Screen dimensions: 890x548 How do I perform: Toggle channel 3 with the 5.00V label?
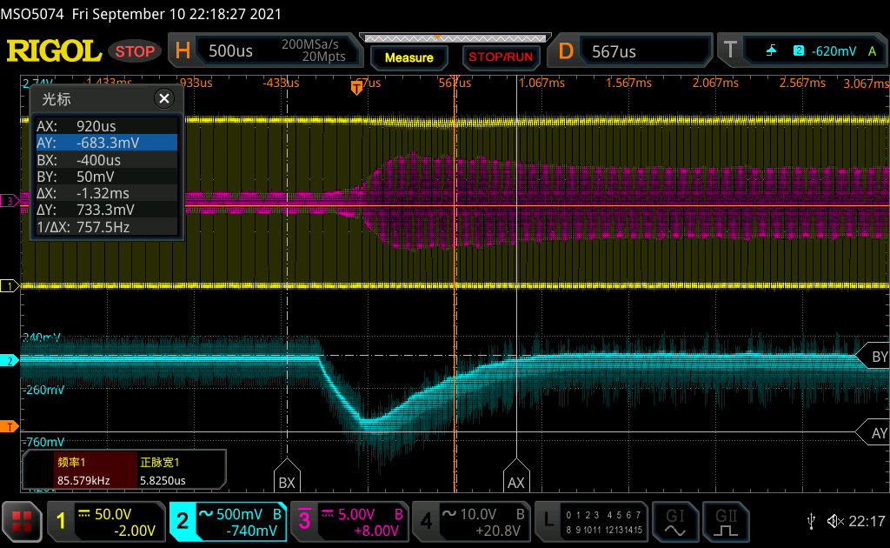[349, 521]
